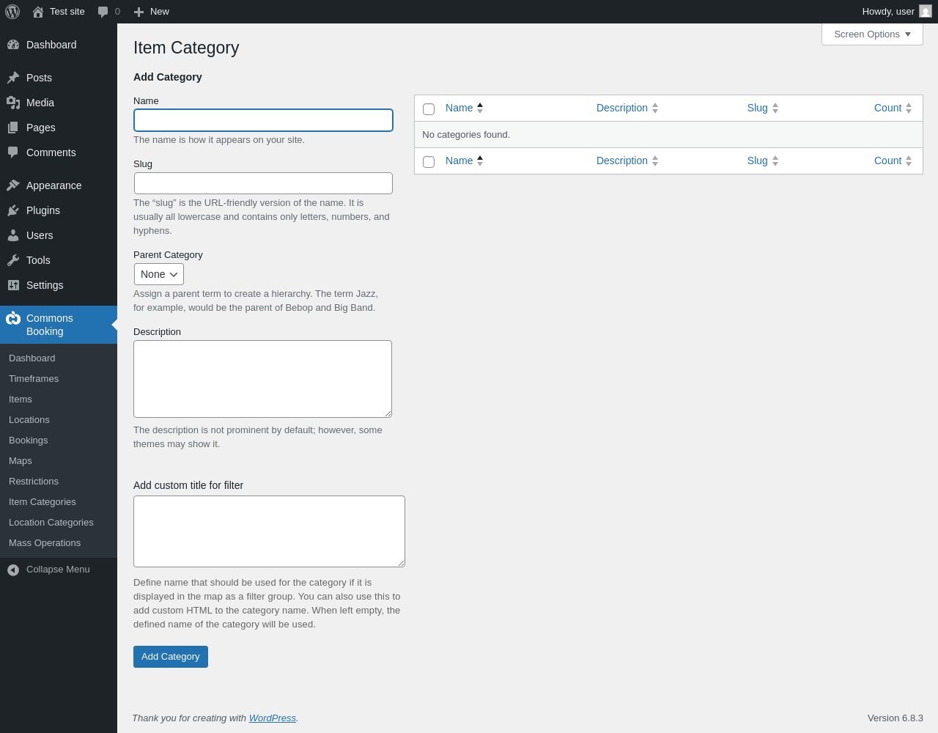Open Location Categories submenu item
Screen dimensions: 938x733
pyautogui.click(x=51, y=523)
